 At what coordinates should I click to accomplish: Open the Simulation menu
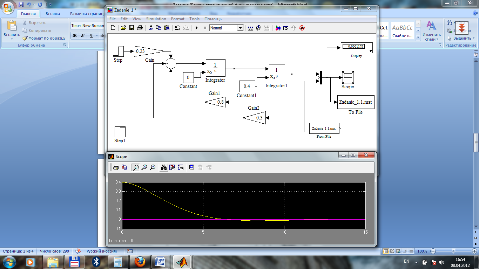[x=156, y=19]
